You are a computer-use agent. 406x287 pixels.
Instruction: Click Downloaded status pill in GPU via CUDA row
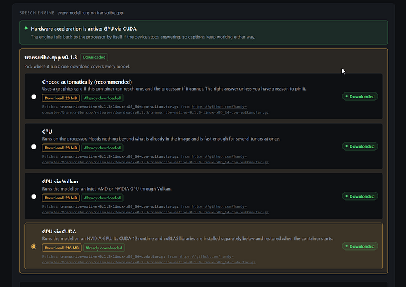[360, 246]
